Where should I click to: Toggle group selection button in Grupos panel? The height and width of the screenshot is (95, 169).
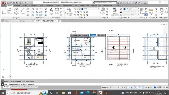(146, 15)
